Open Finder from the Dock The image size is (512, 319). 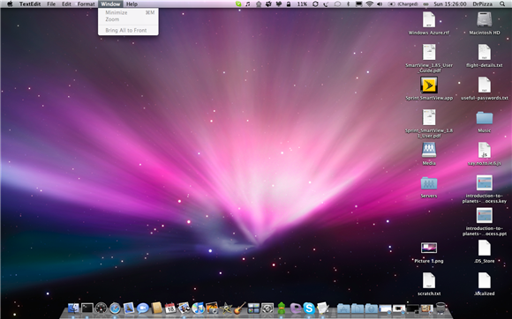click(x=73, y=308)
